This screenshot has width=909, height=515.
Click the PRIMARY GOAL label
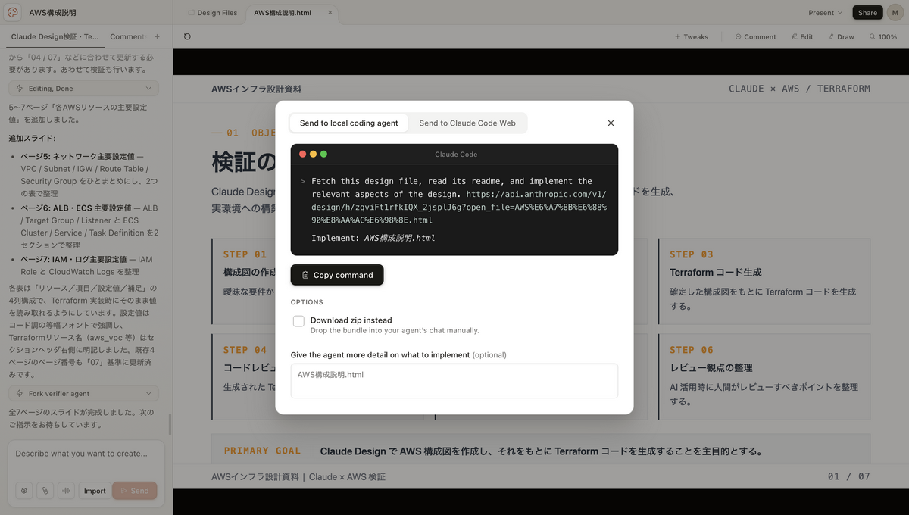[x=262, y=451]
